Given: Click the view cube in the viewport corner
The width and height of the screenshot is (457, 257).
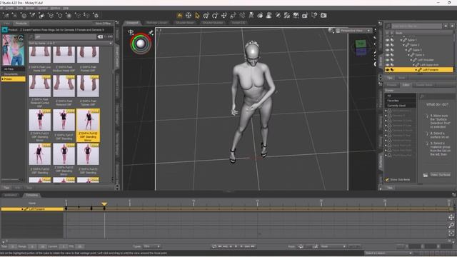Looking at the screenshot, I should pos(361,48).
